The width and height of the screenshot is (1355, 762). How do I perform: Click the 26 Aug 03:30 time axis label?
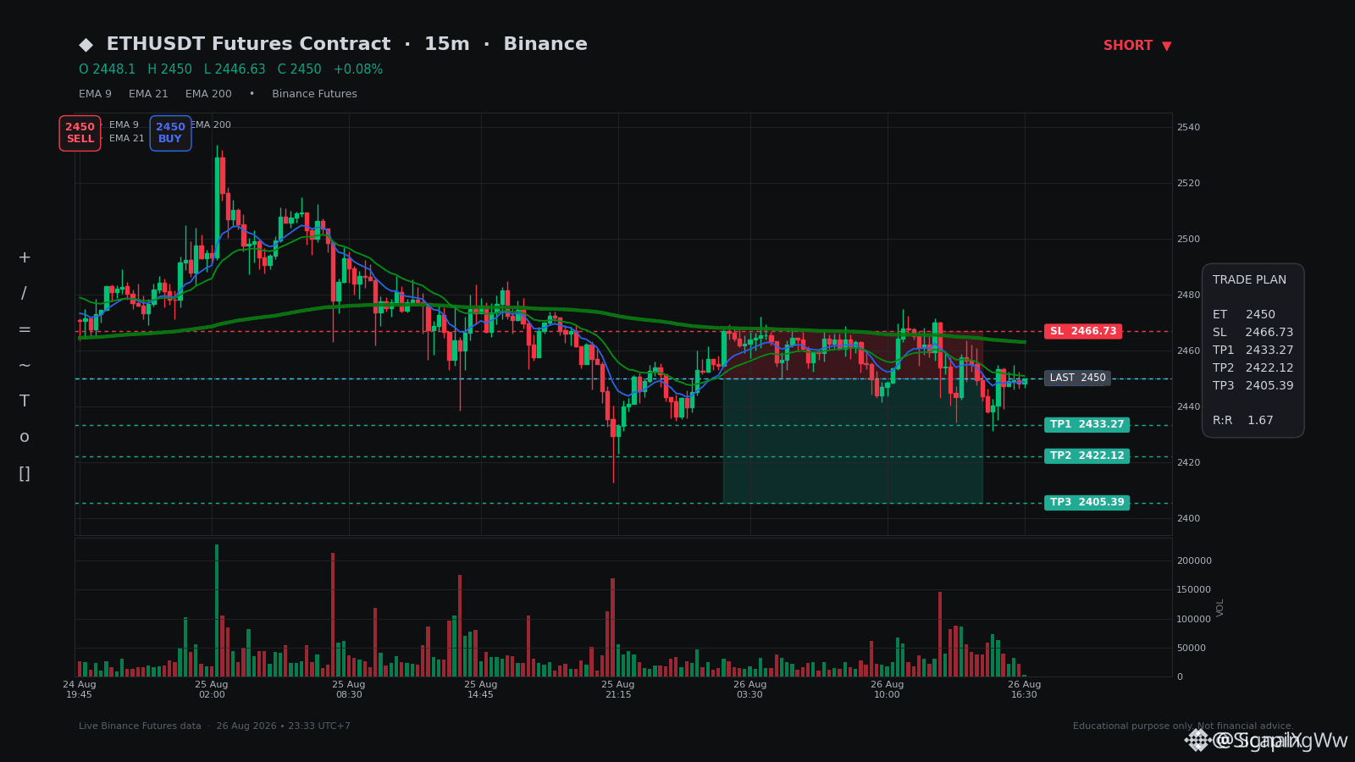tap(750, 689)
